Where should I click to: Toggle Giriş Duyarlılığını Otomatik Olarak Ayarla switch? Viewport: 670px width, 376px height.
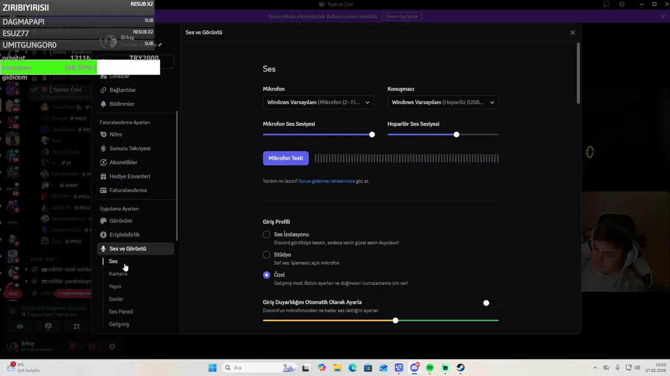(489, 303)
